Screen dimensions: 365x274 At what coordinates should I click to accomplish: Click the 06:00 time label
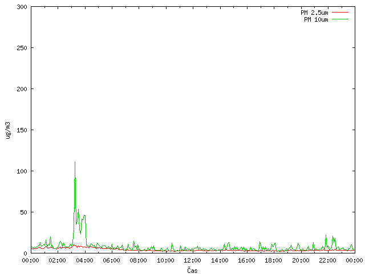(112, 260)
